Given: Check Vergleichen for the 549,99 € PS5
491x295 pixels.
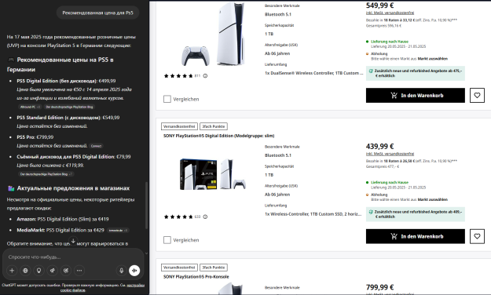Looking at the screenshot, I should (x=167, y=99).
